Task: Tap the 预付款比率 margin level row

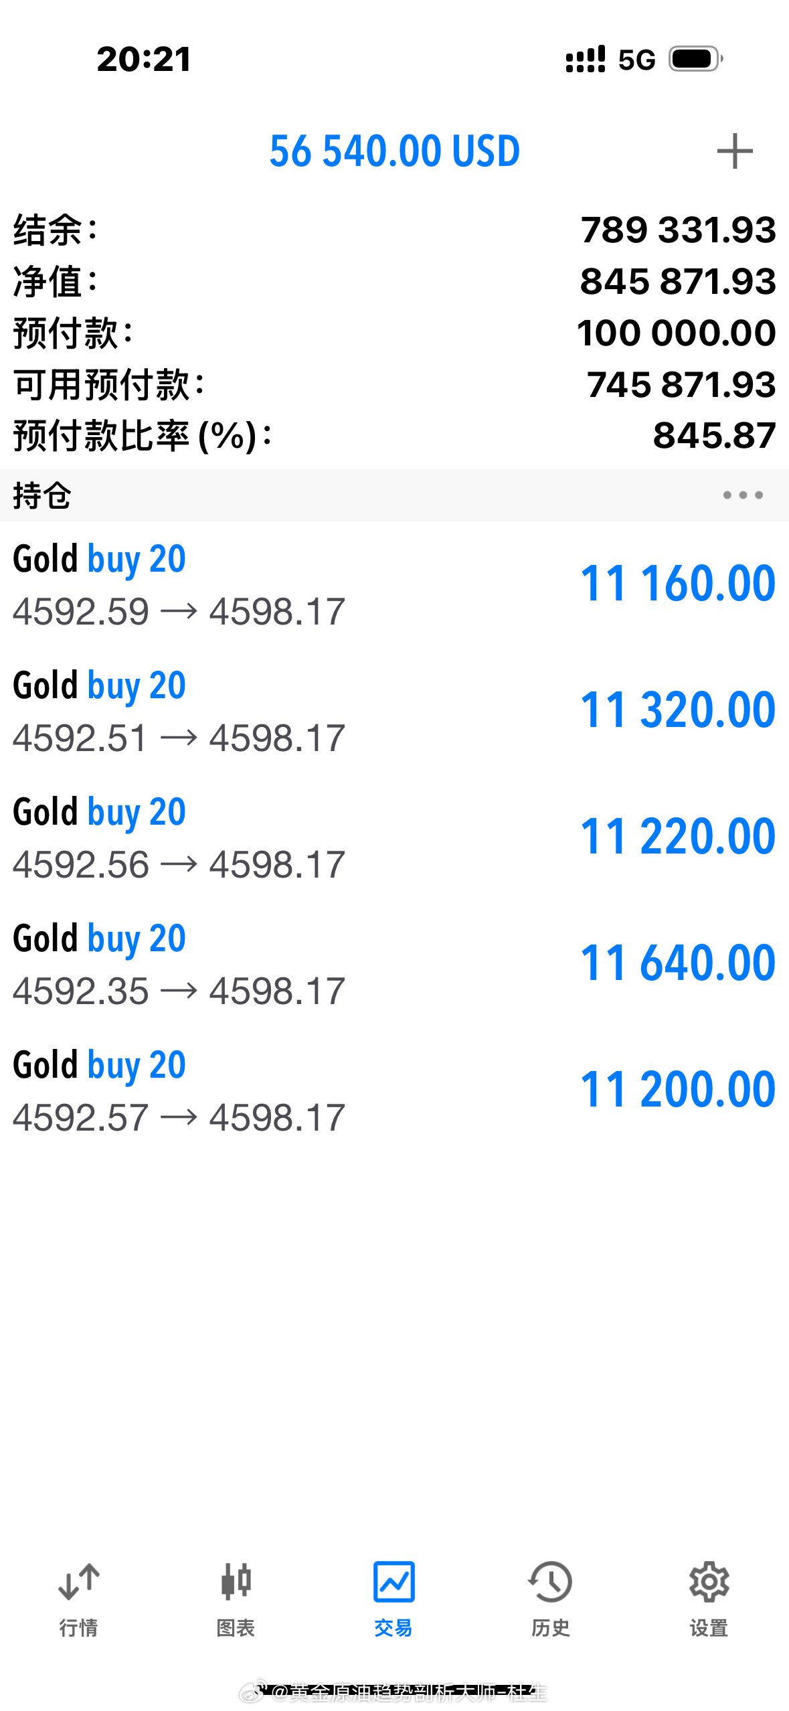Action: (x=394, y=436)
